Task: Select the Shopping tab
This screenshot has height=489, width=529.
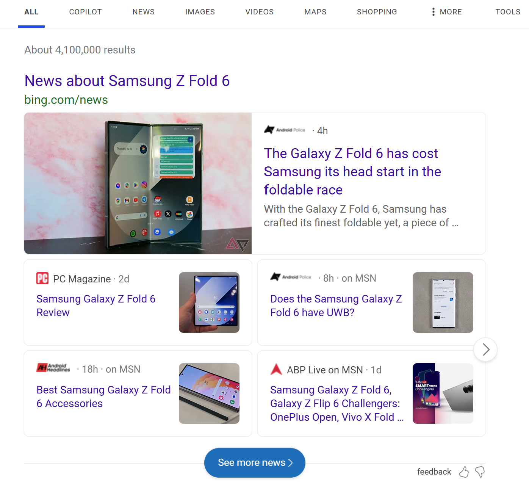Action: click(377, 12)
